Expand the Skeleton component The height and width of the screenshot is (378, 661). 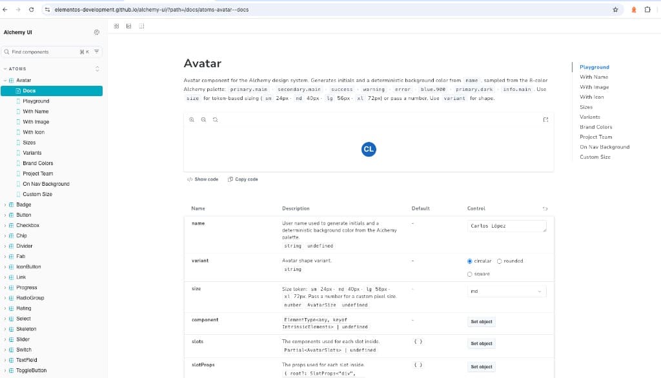tap(26, 329)
